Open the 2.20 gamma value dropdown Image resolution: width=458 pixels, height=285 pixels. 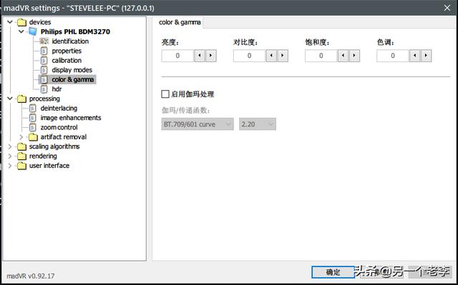pyautogui.click(x=258, y=124)
